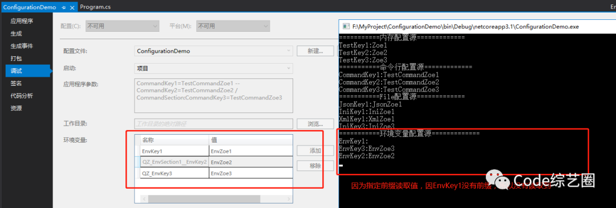Open the 生成事件 properties page

tap(22, 46)
